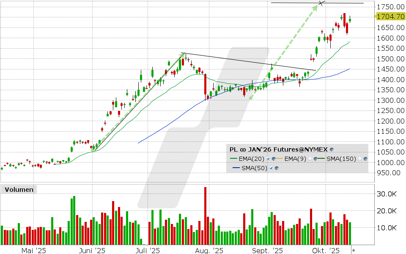
Task: Click the Juni '25 date axis label
Action: [92, 251]
